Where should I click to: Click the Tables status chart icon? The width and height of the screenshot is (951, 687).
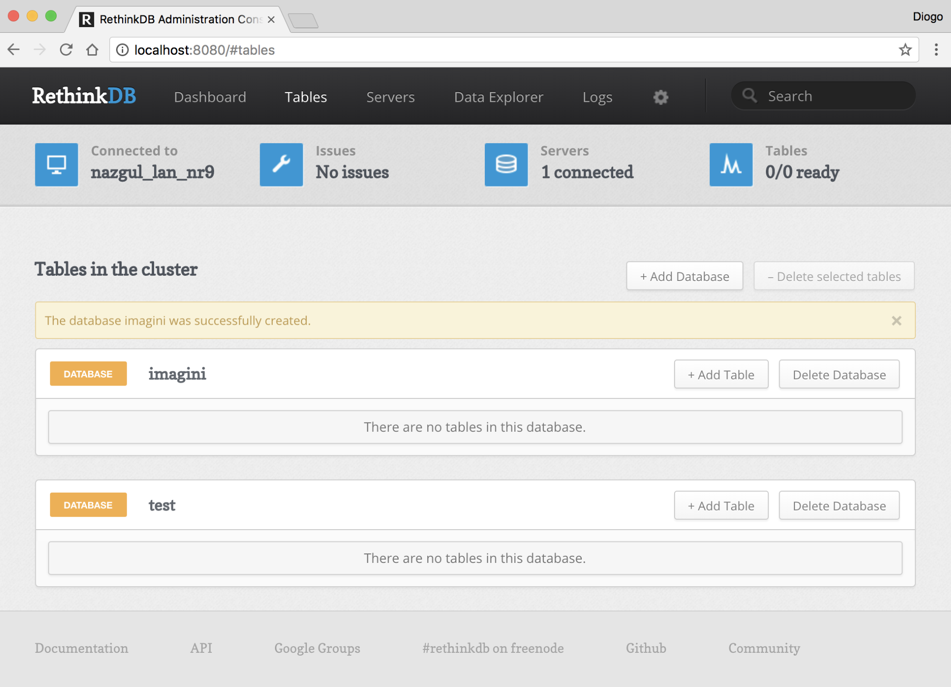click(x=731, y=164)
